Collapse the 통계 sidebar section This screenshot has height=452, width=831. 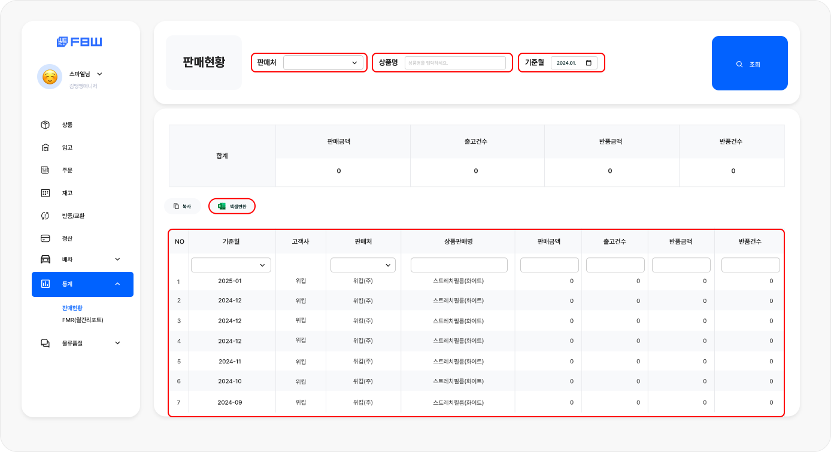point(117,284)
